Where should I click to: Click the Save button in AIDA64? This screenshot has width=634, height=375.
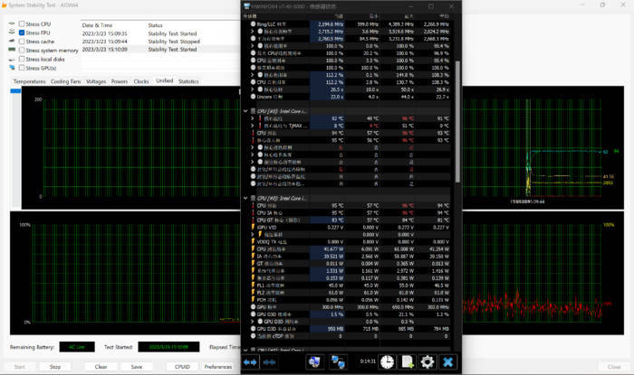coord(137,367)
